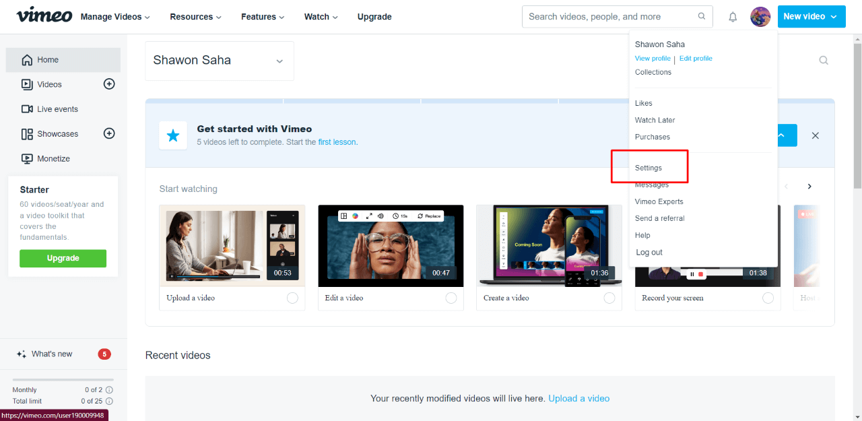The height and width of the screenshot is (421, 862).
Task: Mark Upload a video lesson complete
Action: (292, 298)
